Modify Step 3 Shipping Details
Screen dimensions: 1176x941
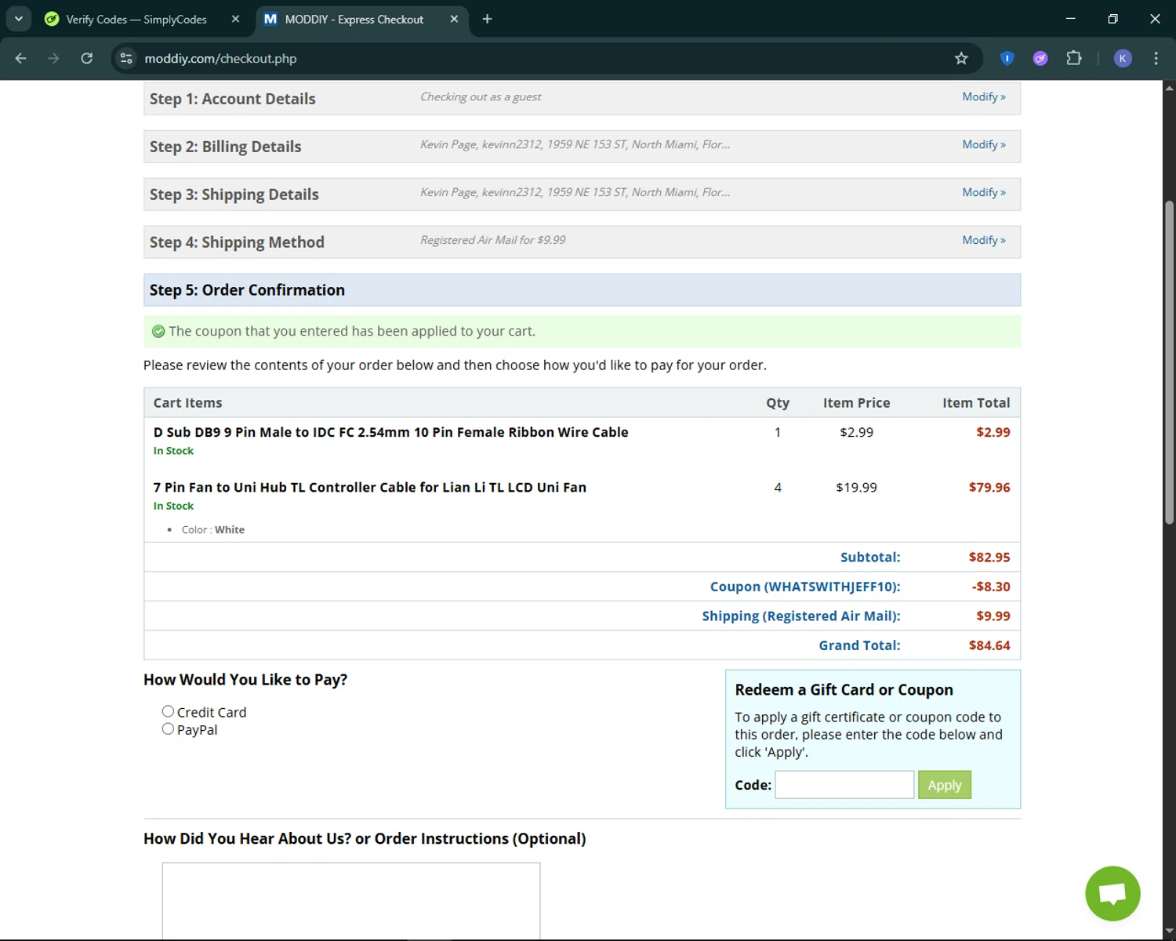pyautogui.click(x=984, y=192)
